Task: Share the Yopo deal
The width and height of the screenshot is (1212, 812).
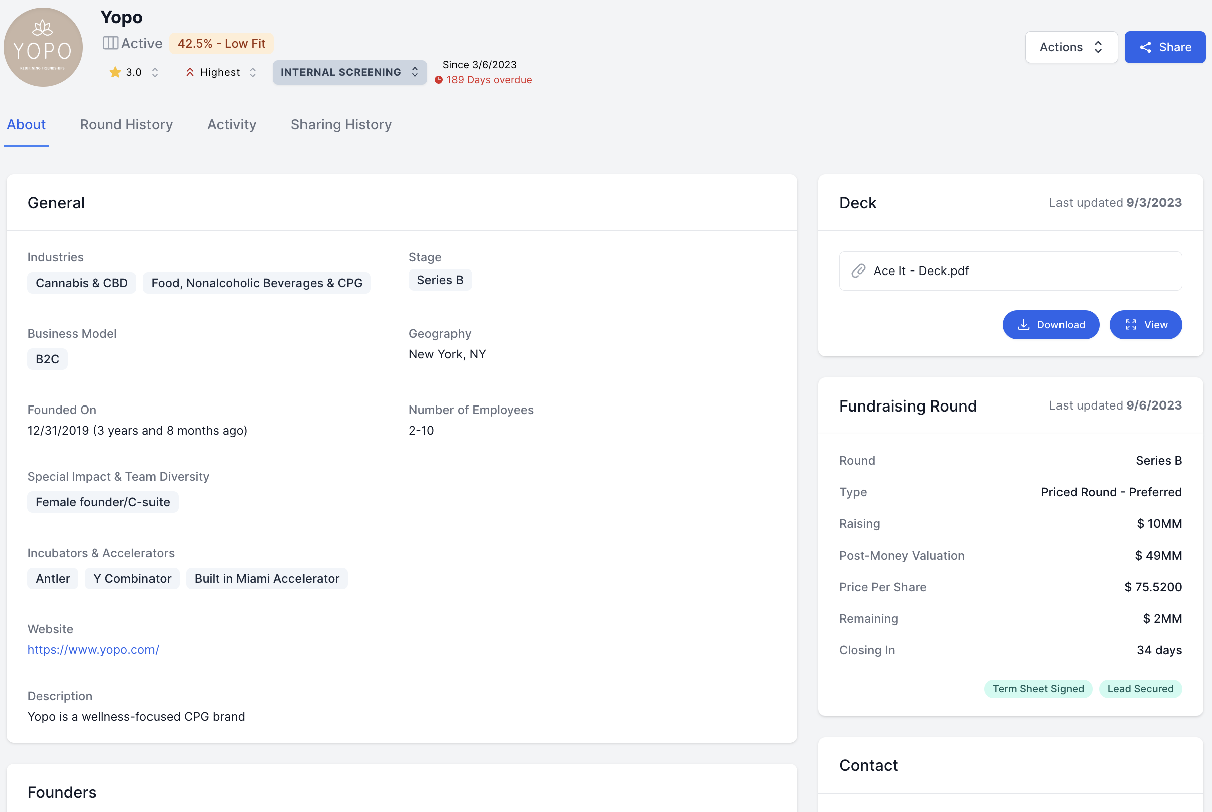Action: pyautogui.click(x=1164, y=47)
